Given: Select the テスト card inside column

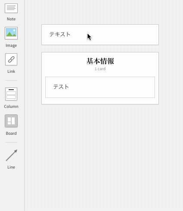Looking at the screenshot, I should pyautogui.click(x=100, y=87).
